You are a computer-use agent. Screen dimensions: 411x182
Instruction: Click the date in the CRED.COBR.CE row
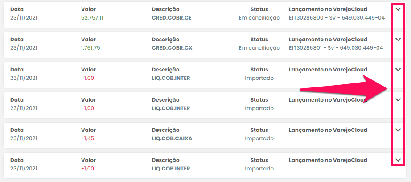click(x=23, y=18)
